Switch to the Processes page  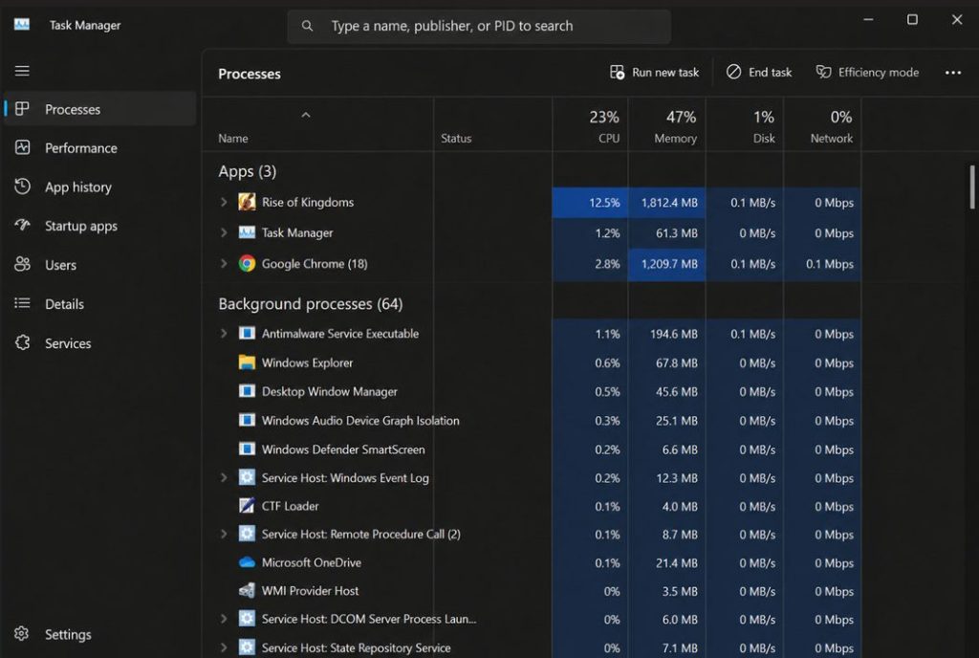click(99, 109)
